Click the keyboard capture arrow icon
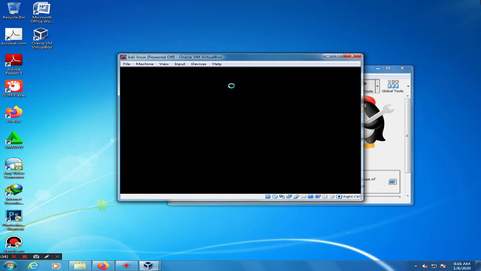 (339, 196)
